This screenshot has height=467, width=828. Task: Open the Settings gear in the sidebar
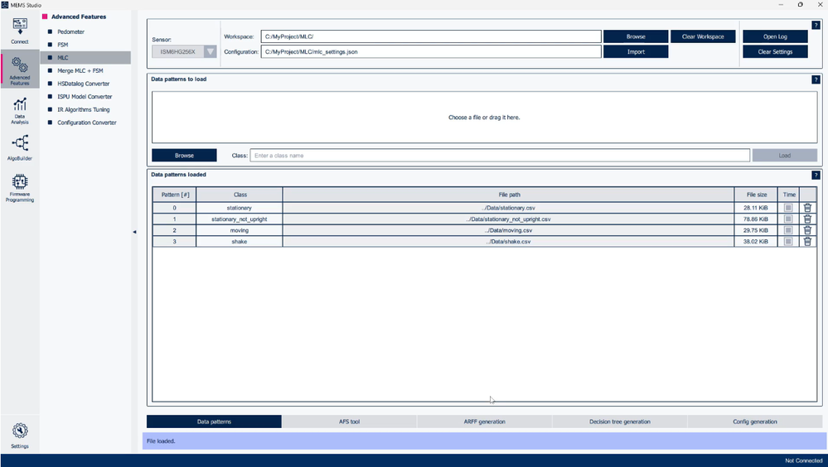click(x=20, y=436)
